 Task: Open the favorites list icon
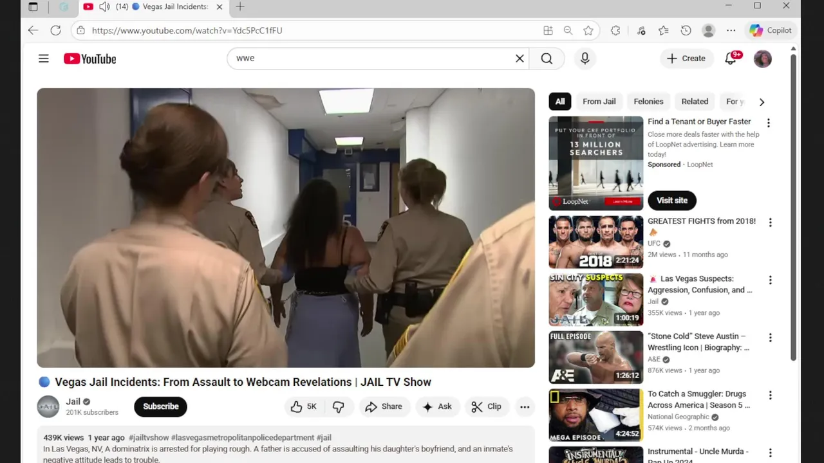(x=664, y=30)
